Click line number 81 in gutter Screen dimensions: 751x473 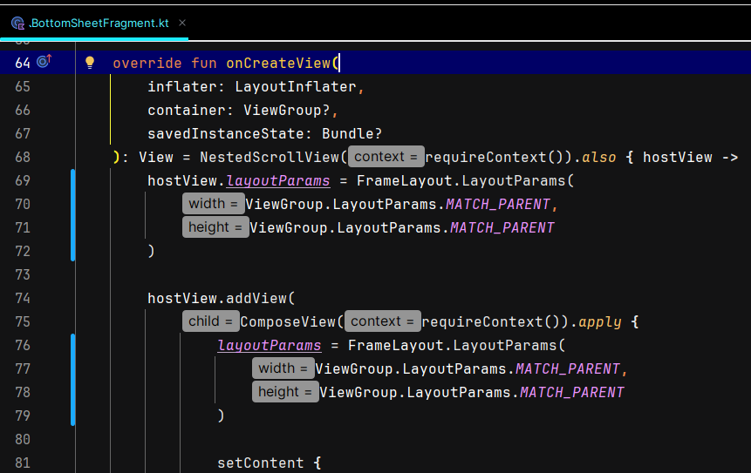pyautogui.click(x=23, y=463)
